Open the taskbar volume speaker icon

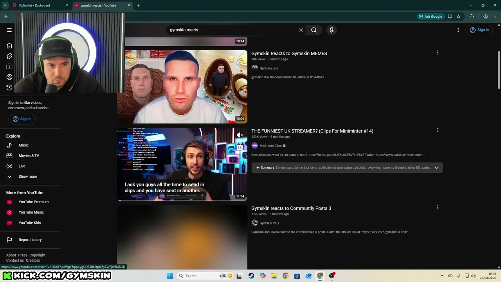pyautogui.click(x=473, y=276)
